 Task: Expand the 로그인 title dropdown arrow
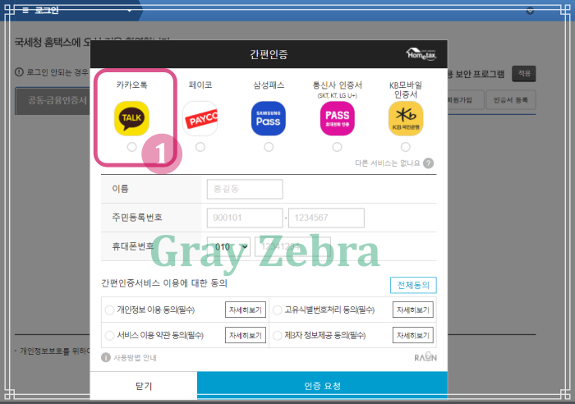coord(129,11)
